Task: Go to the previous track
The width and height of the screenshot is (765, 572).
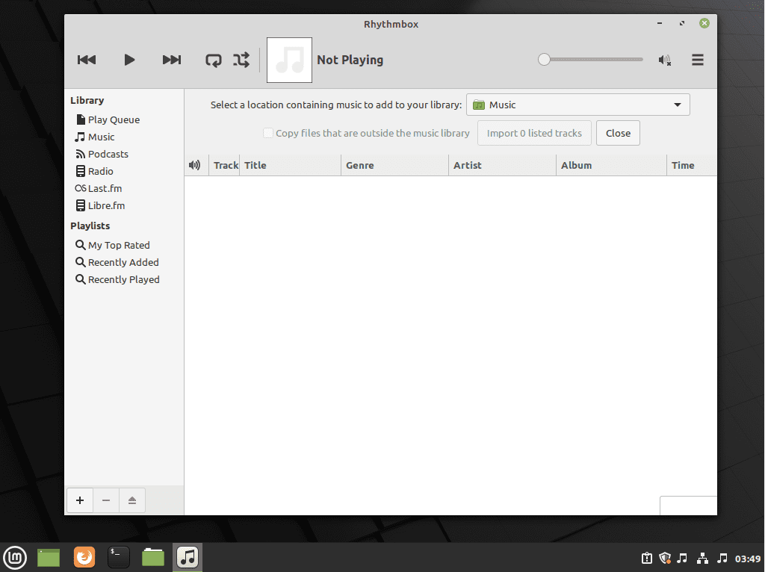Action: click(86, 60)
